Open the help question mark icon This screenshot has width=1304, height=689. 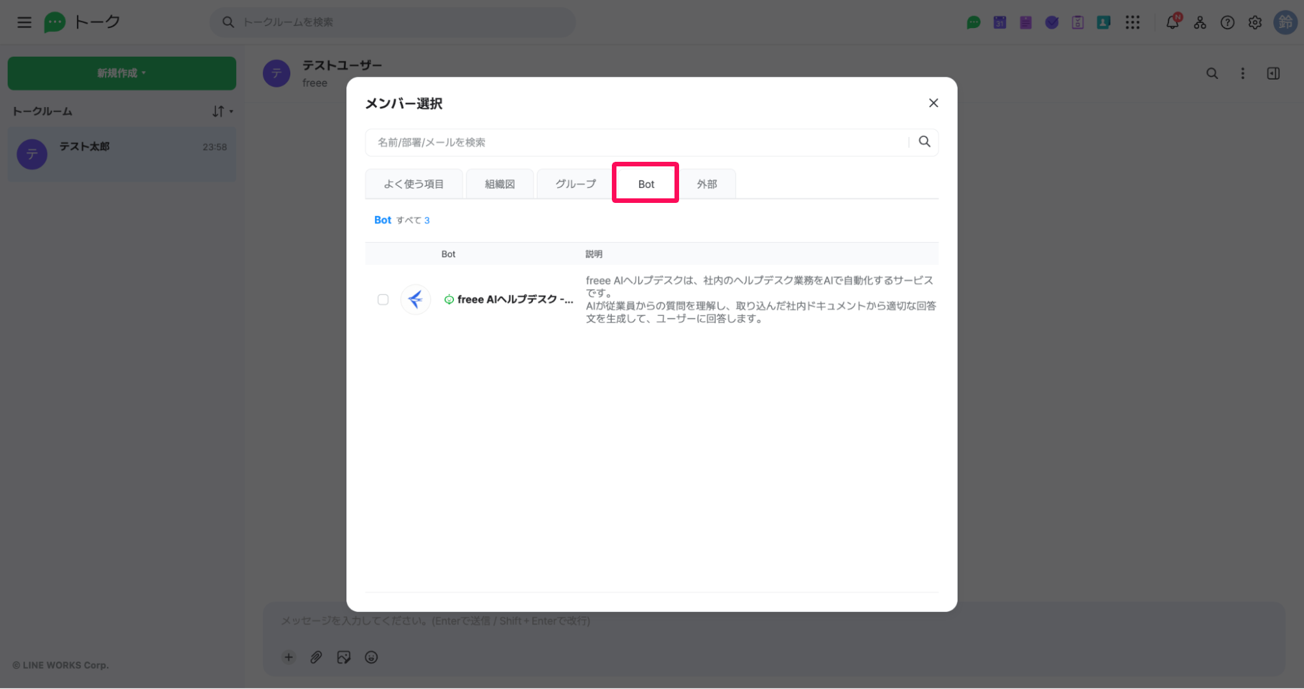[x=1228, y=23]
